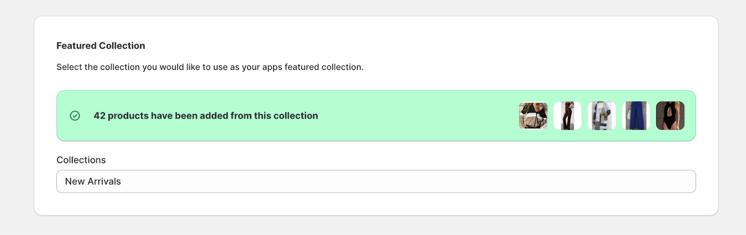Click the Collections field label
This screenshot has height=235, width=746.
pyautogui.click(x=81, y=160)
